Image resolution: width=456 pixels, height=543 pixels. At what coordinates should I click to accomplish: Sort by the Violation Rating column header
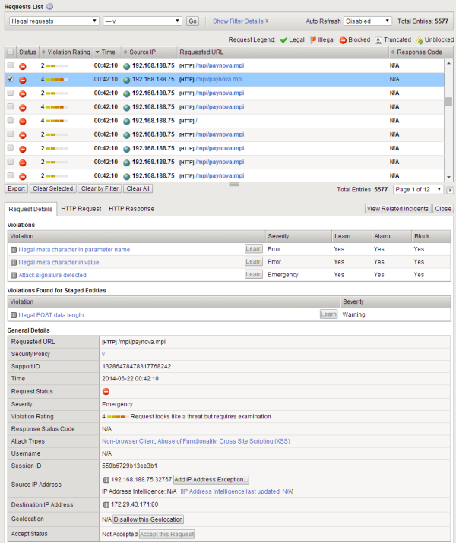(68, 52)
